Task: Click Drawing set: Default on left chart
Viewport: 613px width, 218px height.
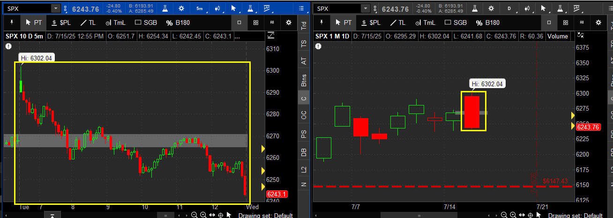Action: click(x=265, y=215)
